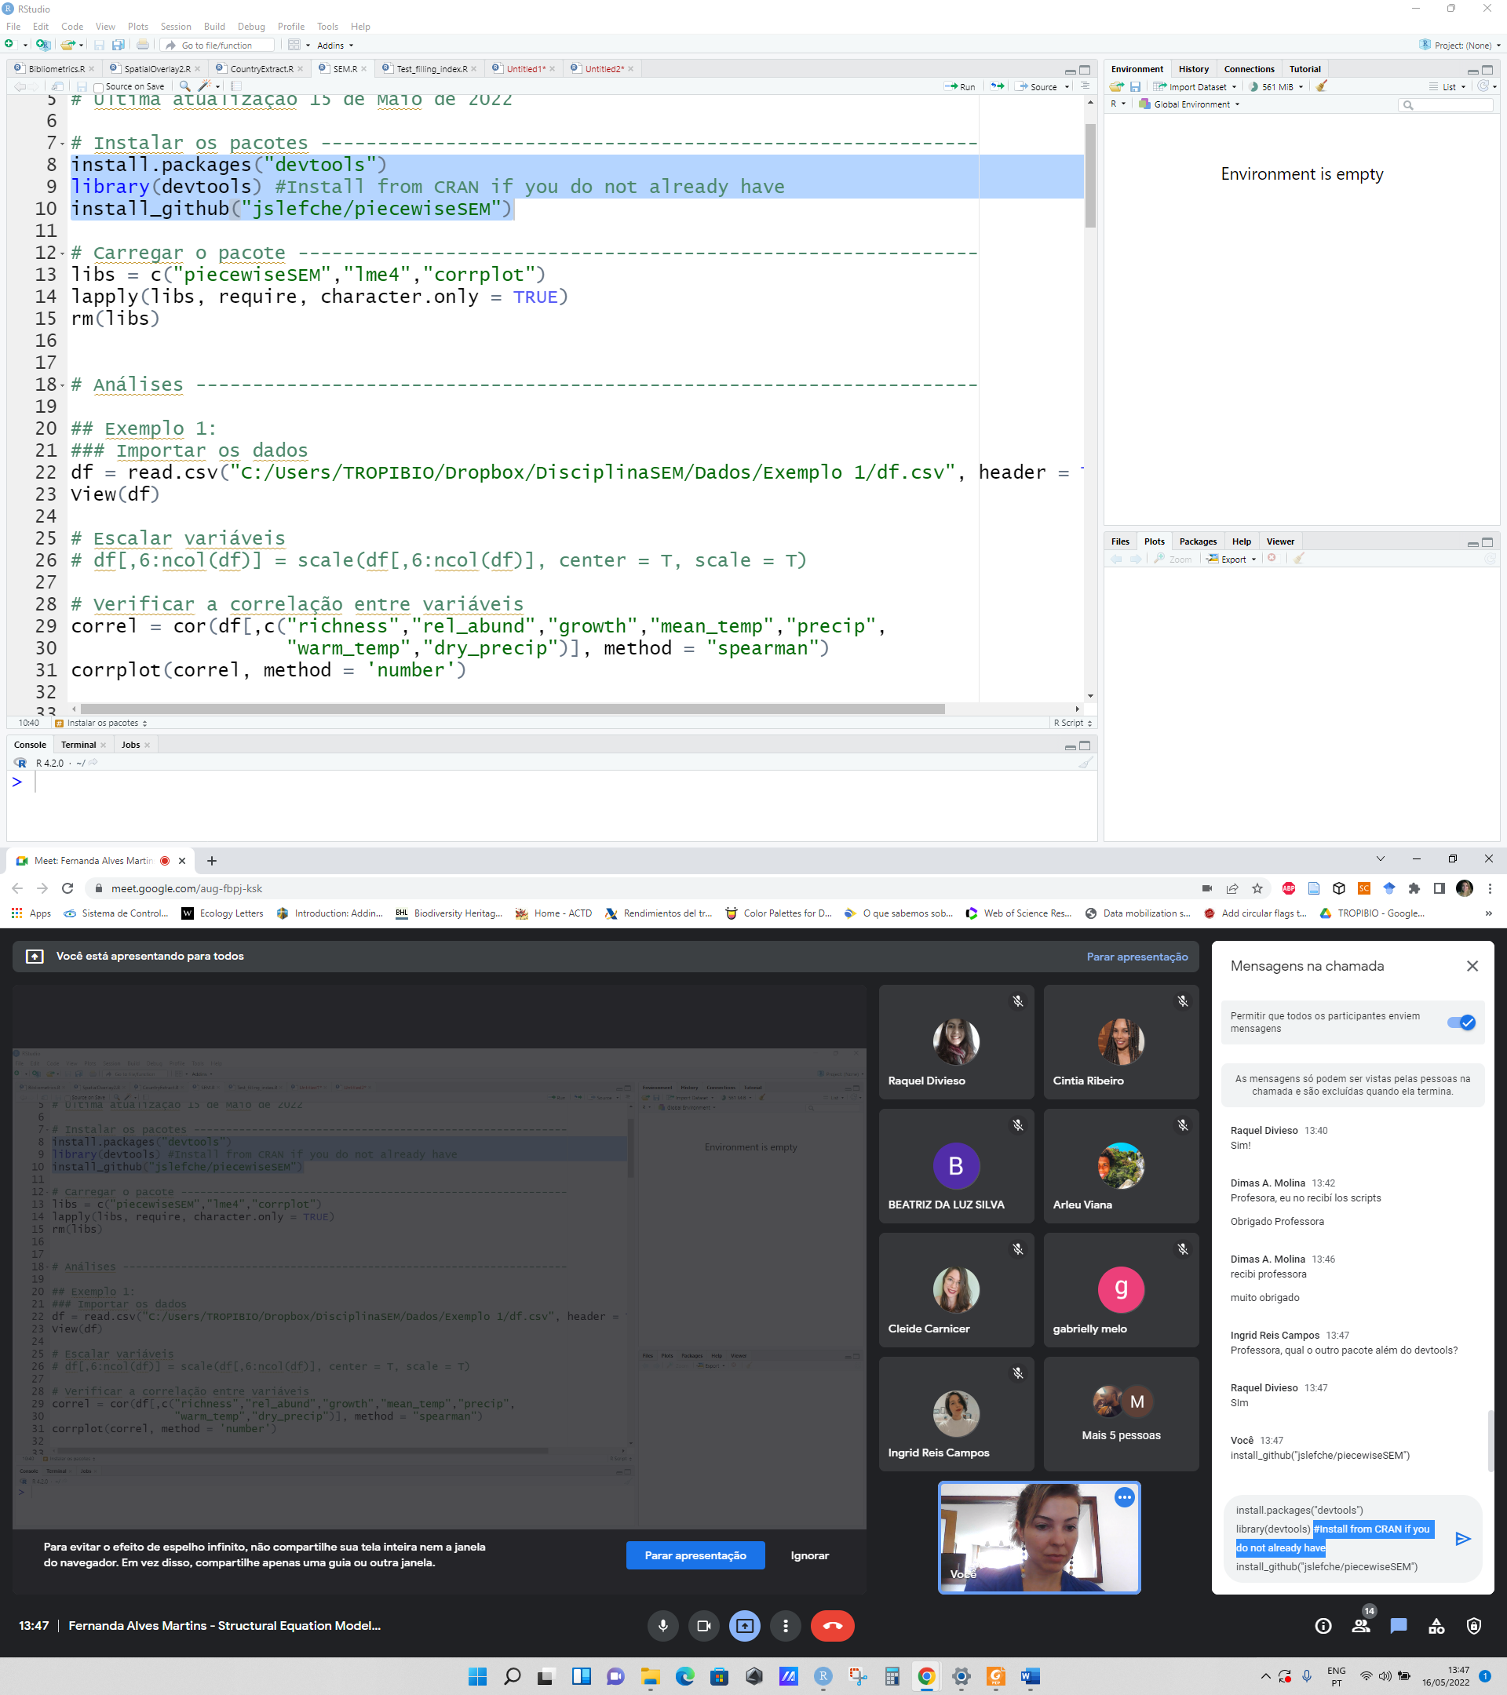Click the red hang up button
Image resolution: width=1507 pixels, height=1695 pixels.
832,1625
